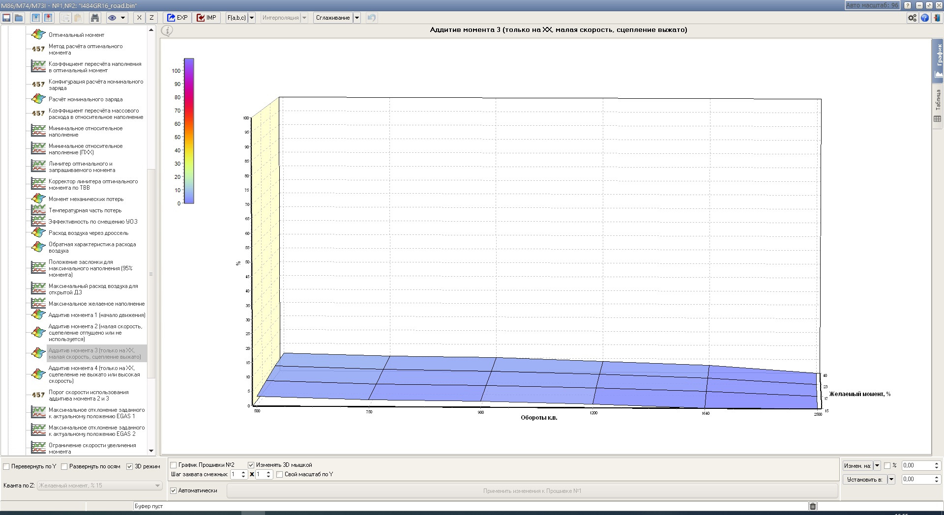Click the blue help question mark icon

pyautogui.click(x=924, y=18)
